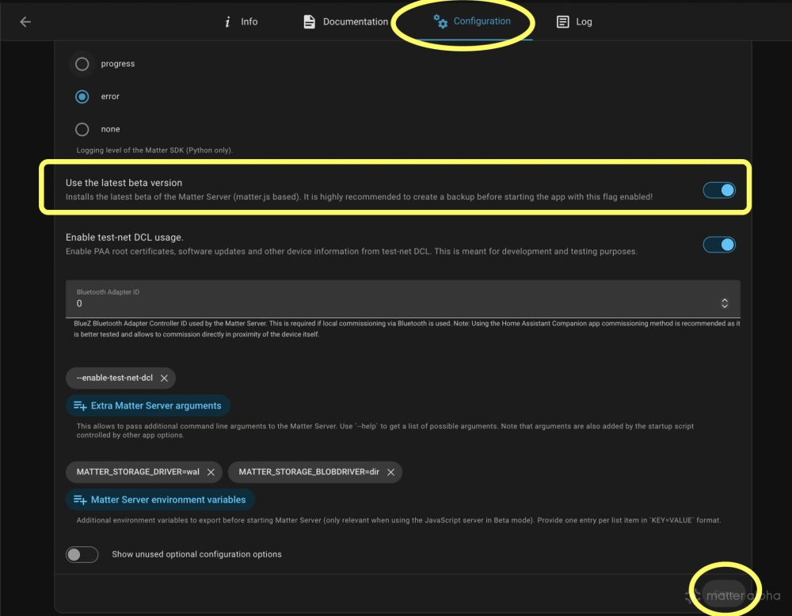Switch to the Documentation tab
This screenshot has width=792, height=616.
pos(344,21)
